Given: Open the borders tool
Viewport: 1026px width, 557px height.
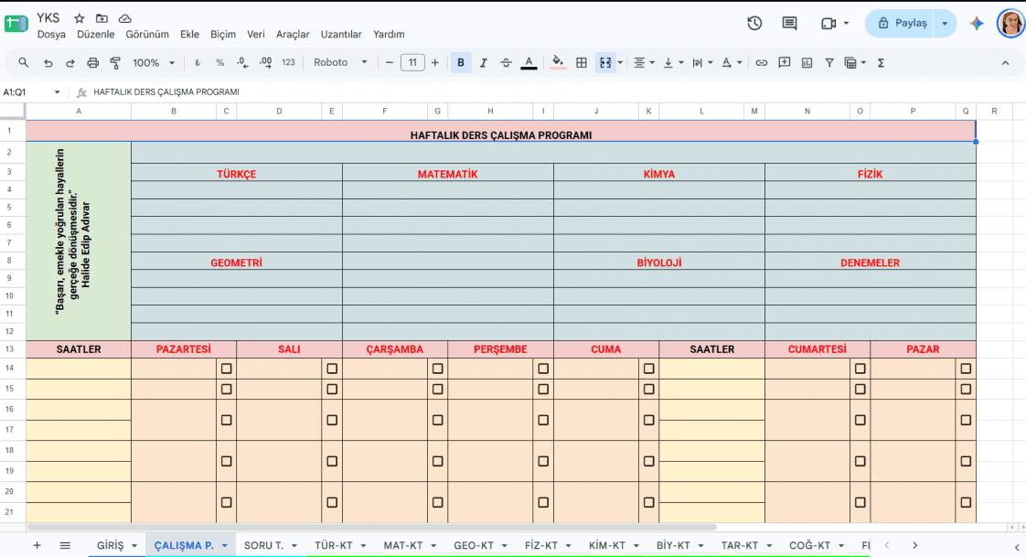Looking at the screenshot, I should 581,63.
